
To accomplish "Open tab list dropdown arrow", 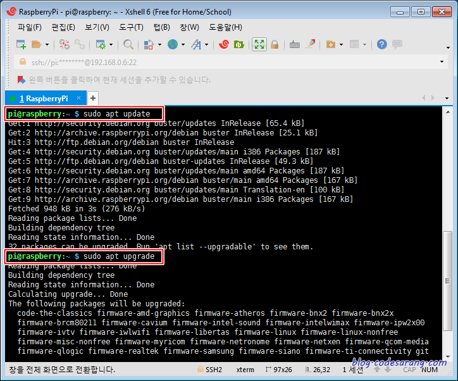I will (x=447, y=98).
